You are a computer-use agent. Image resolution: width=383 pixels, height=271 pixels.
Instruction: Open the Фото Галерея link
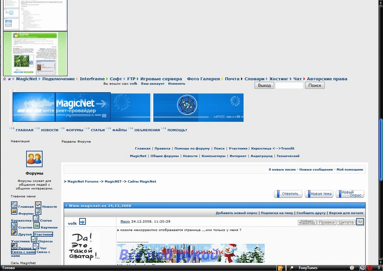coord(203,79)
